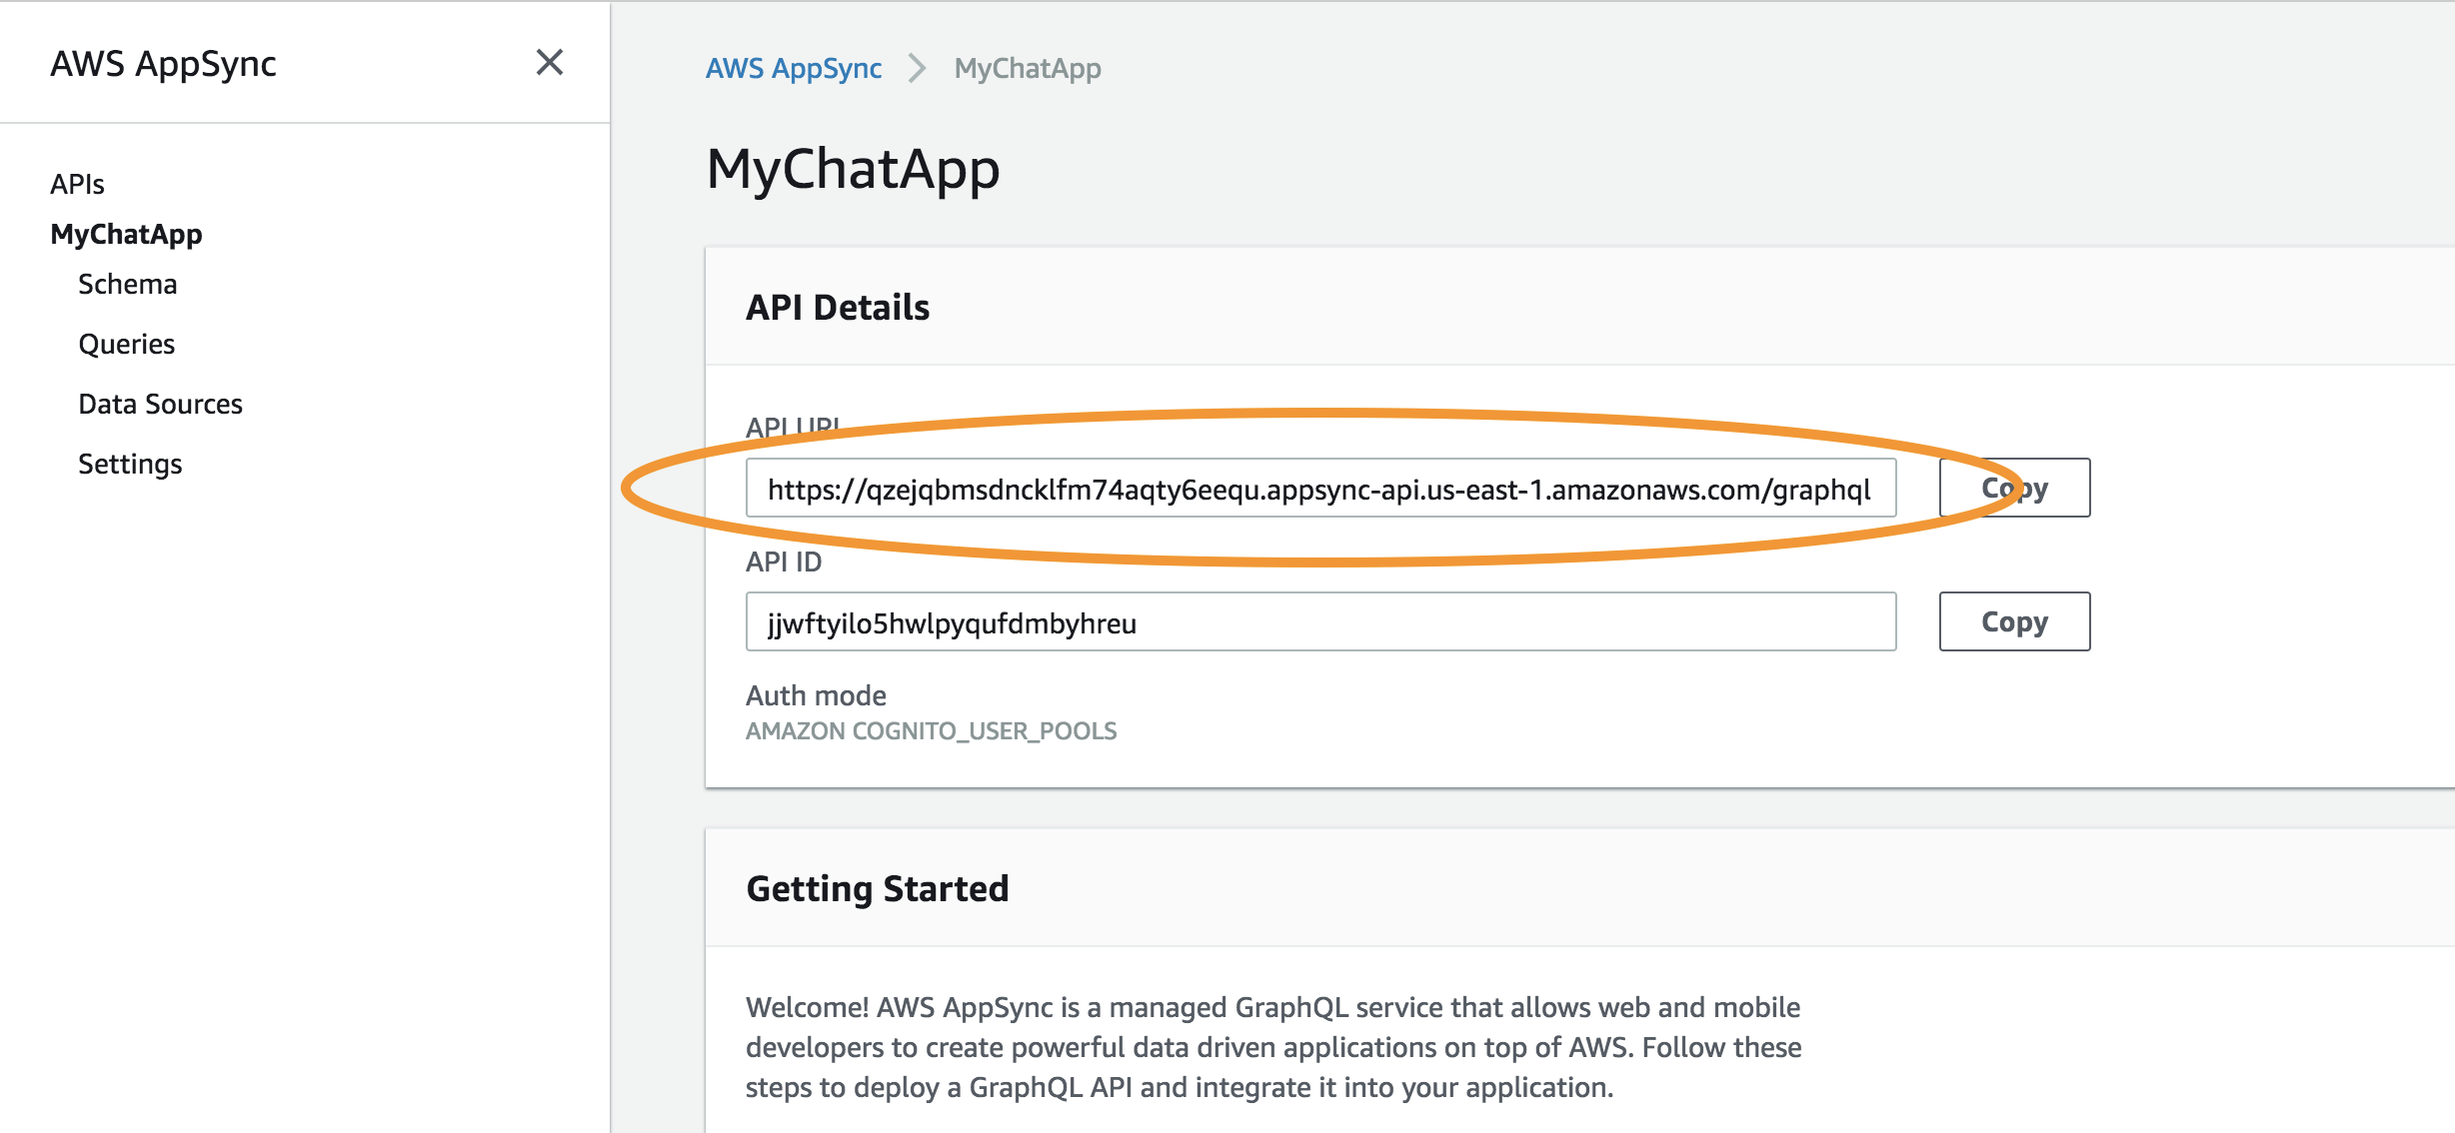Open the Queries page
The height and width of the screenshot is (1133, 2455).
tap(127, 344)
